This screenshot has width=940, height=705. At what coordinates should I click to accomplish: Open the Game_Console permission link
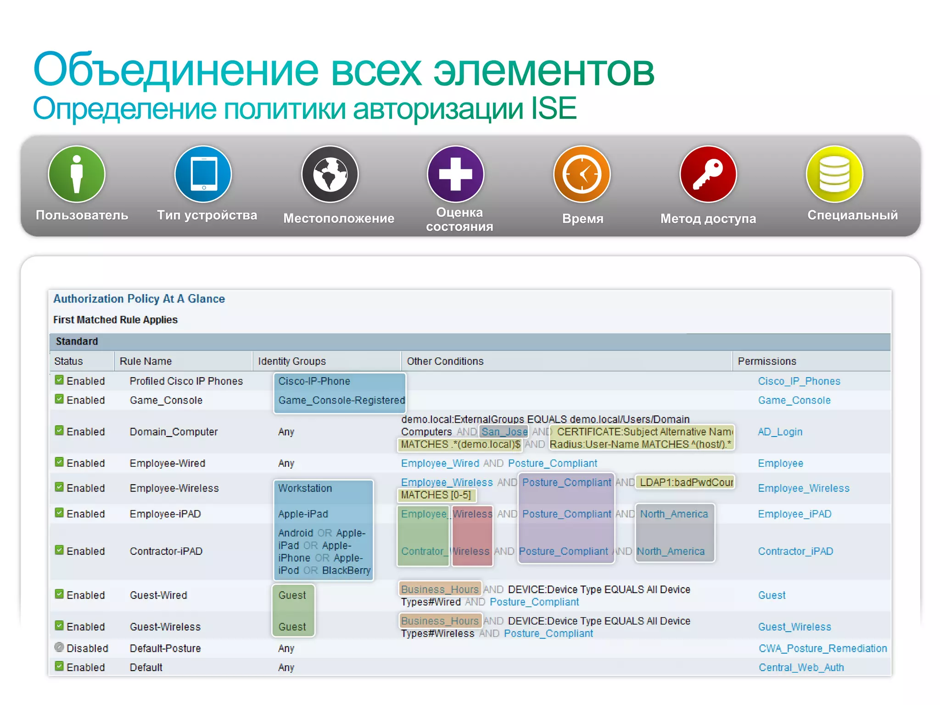pos(794,400)
